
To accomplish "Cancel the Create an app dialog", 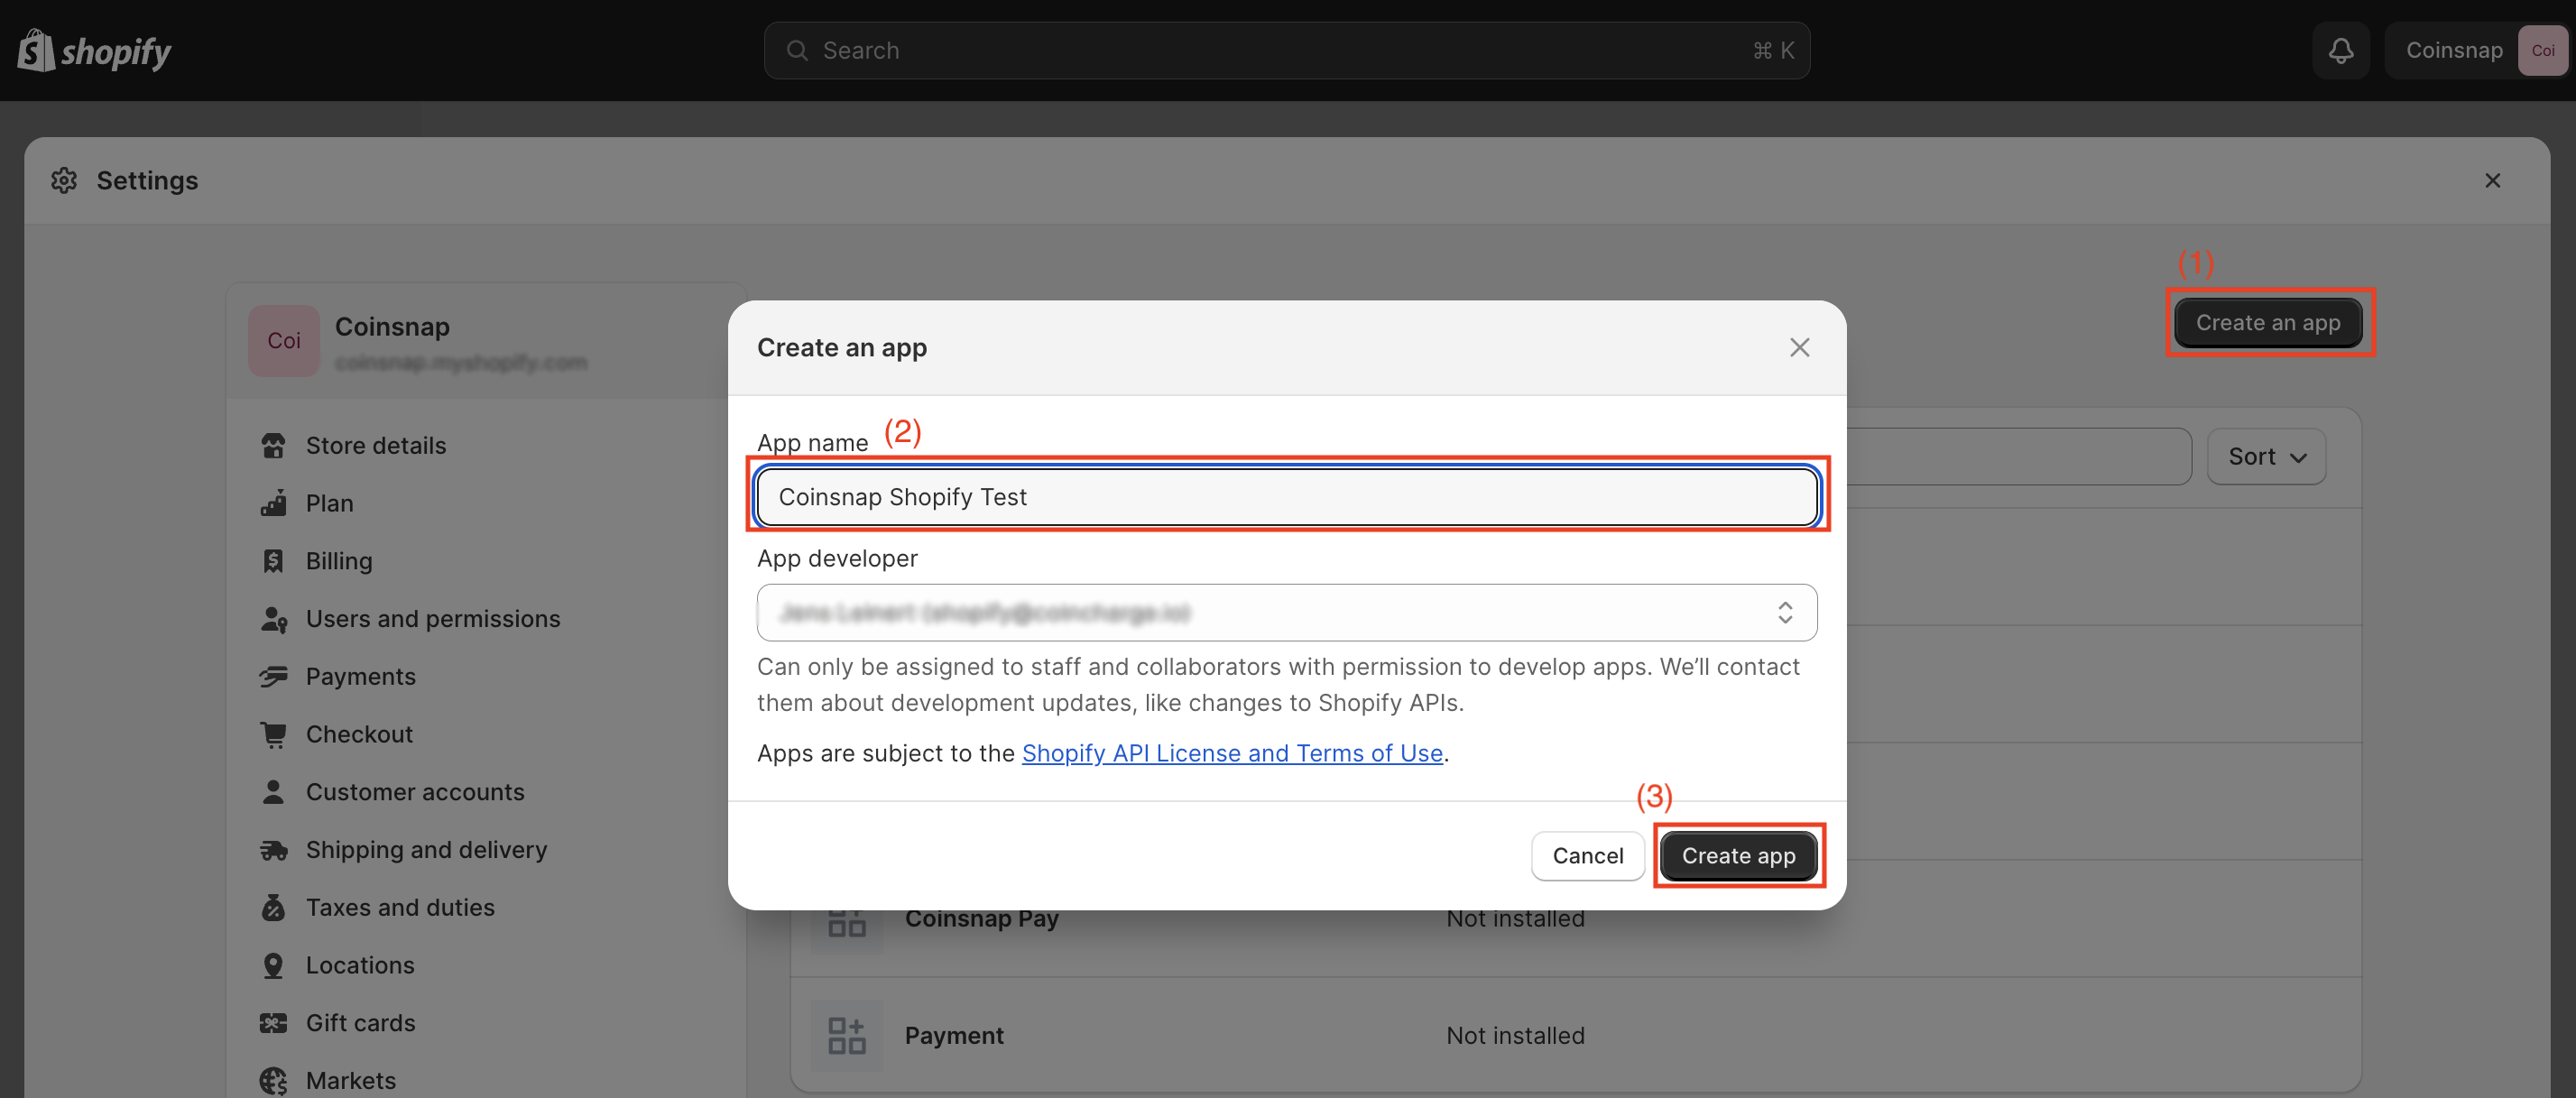I will tap(1587, 856).
